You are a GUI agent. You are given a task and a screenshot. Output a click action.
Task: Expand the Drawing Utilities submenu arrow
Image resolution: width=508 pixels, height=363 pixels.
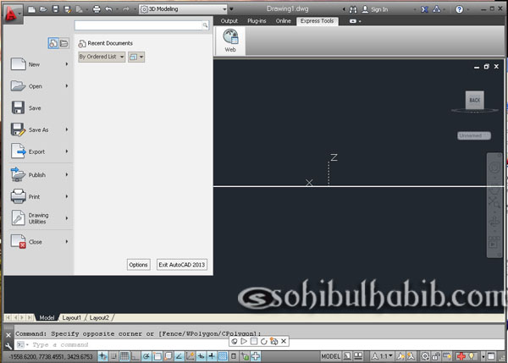click(x=67, y=218)
